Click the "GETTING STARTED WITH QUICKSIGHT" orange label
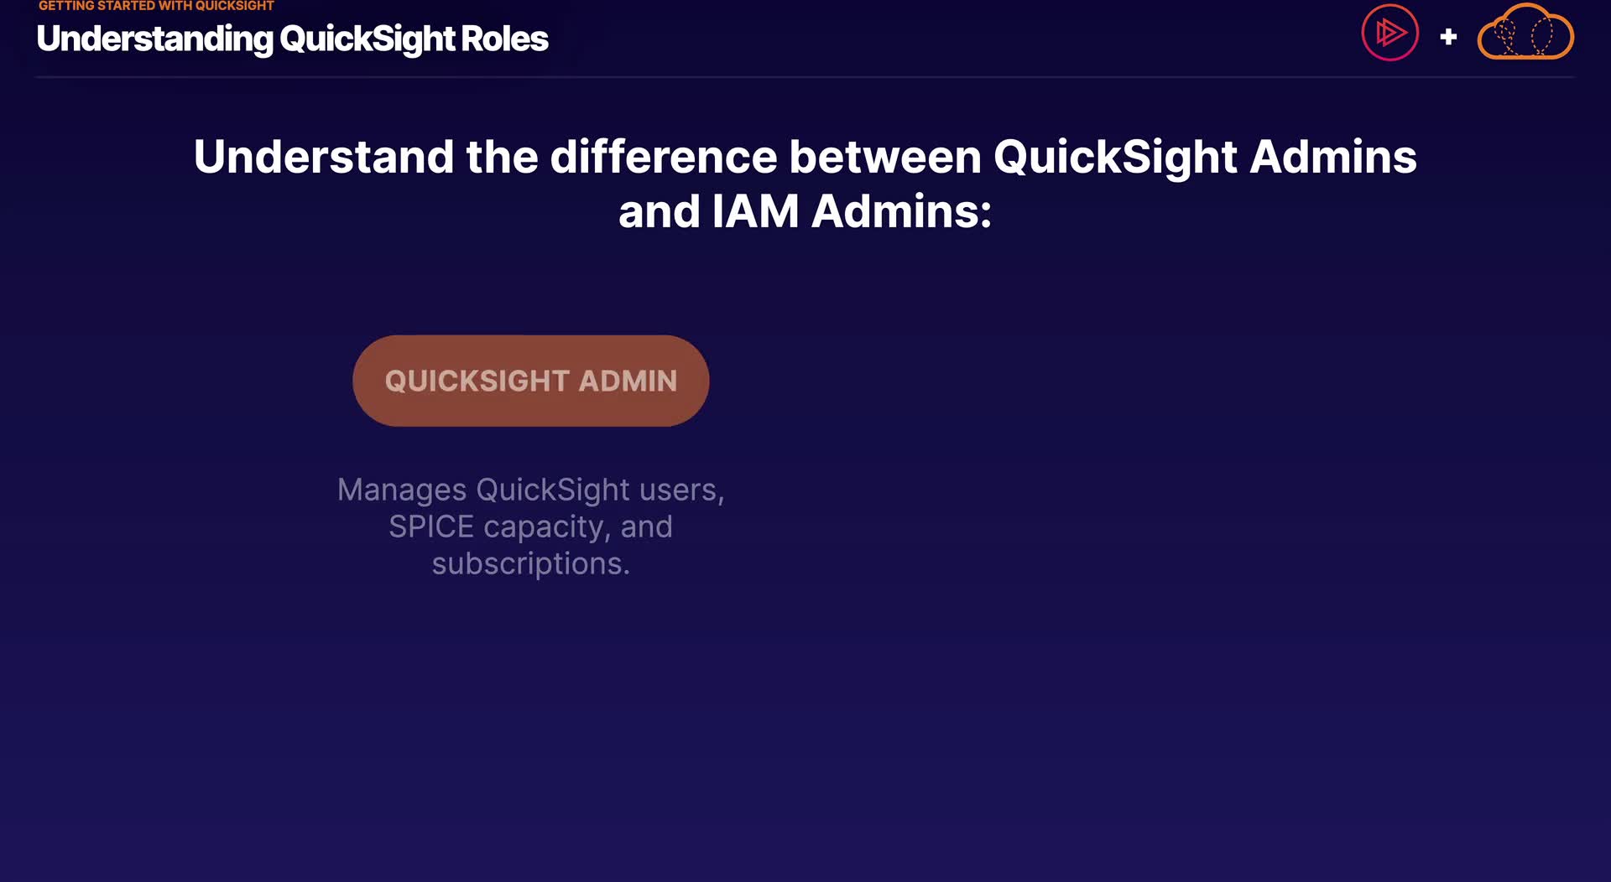This screenshot has height=882, width=1611. [x=156, y=6]
